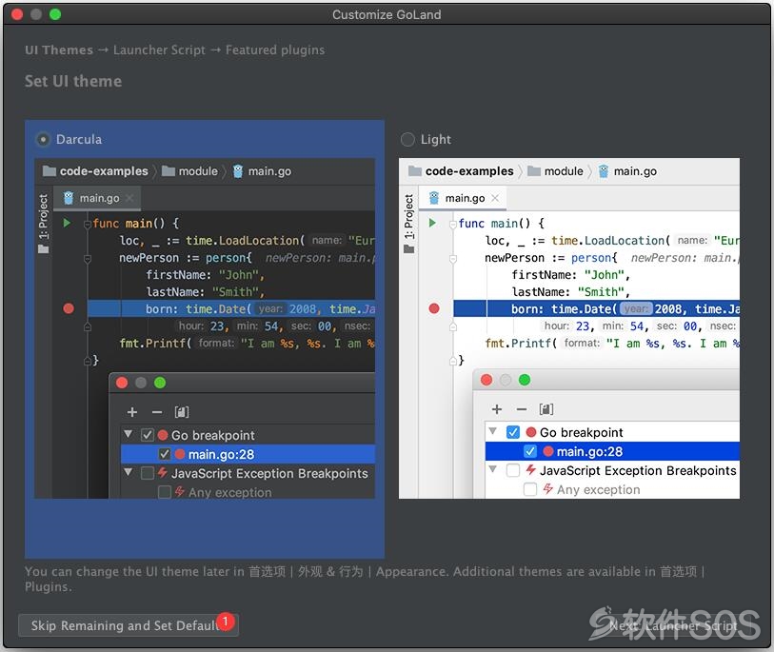Screen dimensions: 774x652
Task: Click the group icon in Darcula breakpoints toolbar
Action: click(x=182, y=411)
